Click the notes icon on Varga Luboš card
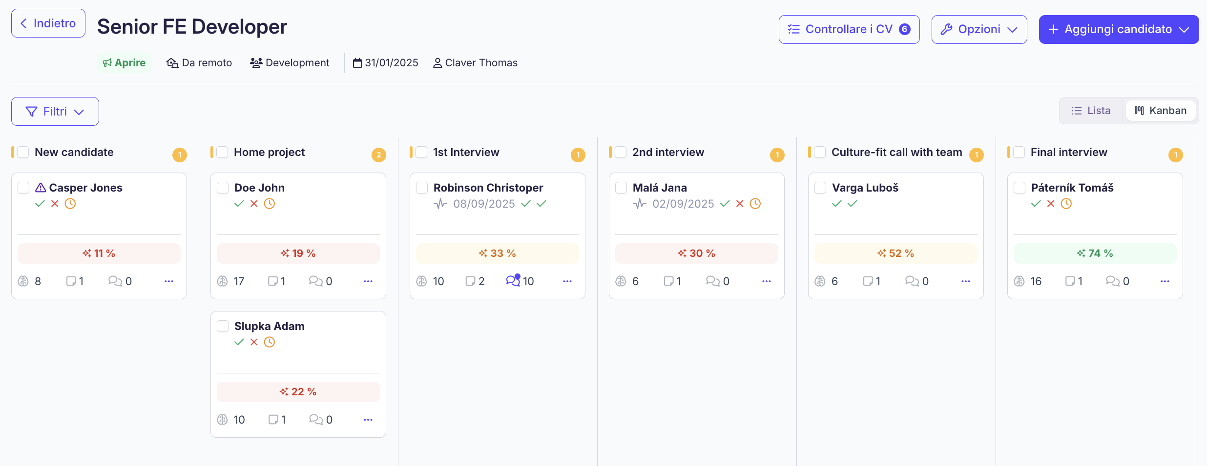1207x466 pixels. pyautogui.click(x=868, y=281)
